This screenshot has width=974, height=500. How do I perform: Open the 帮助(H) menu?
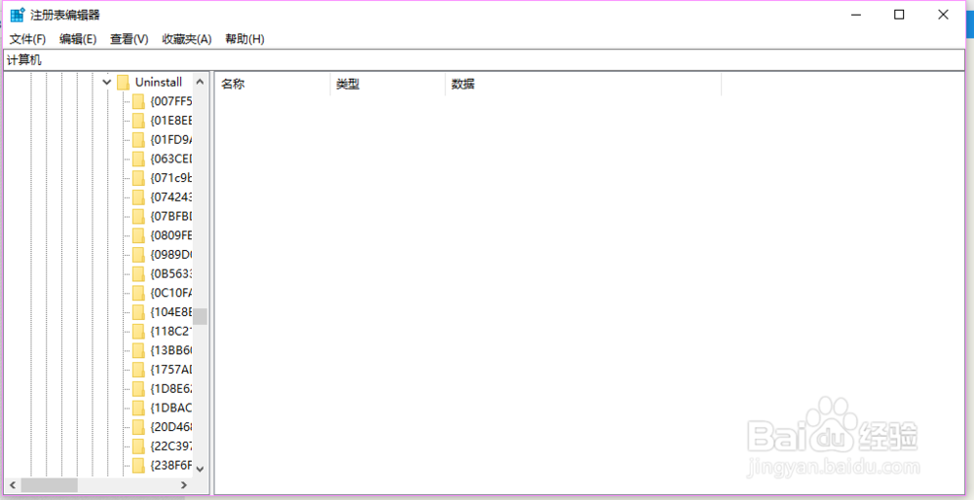coord(244,39)
